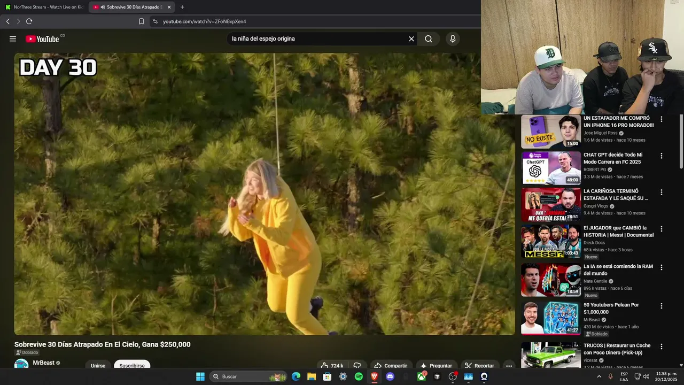This screenshot has height=385, width=684.
Task: Click the Doblado badge under the title
Action: pyautogui.click(x=27, y=353)
